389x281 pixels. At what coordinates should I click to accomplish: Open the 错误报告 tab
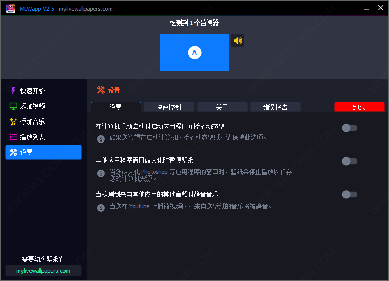(x=275, y=107)
